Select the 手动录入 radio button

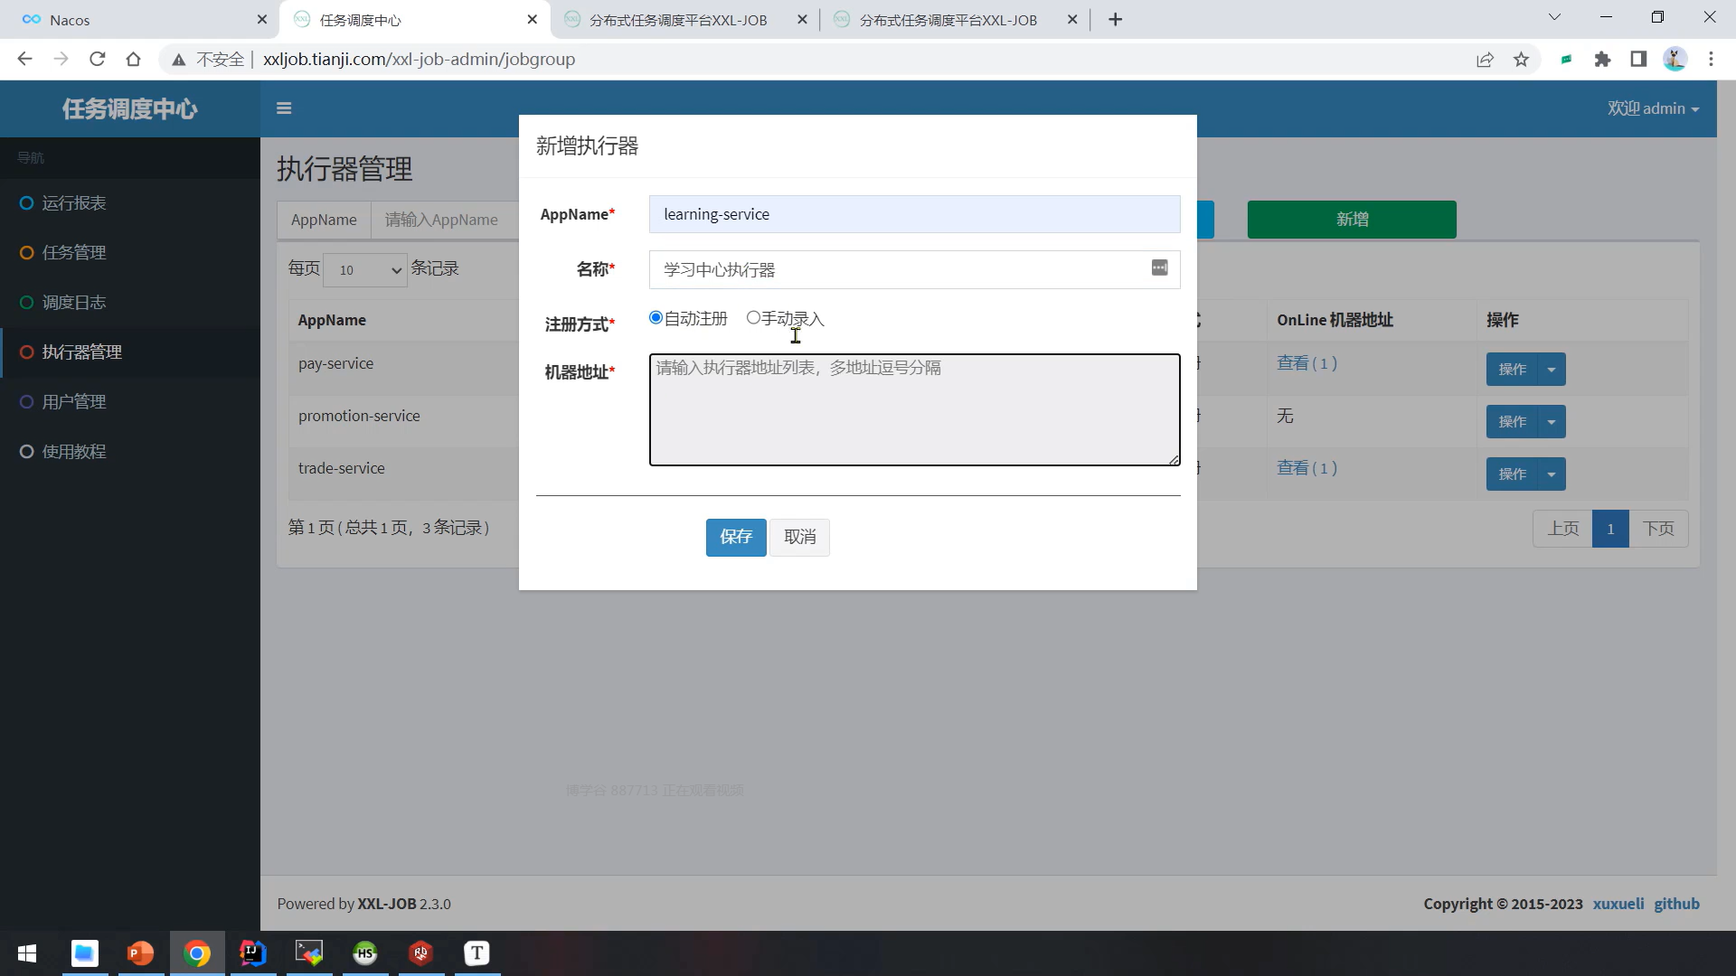[753, 318]
